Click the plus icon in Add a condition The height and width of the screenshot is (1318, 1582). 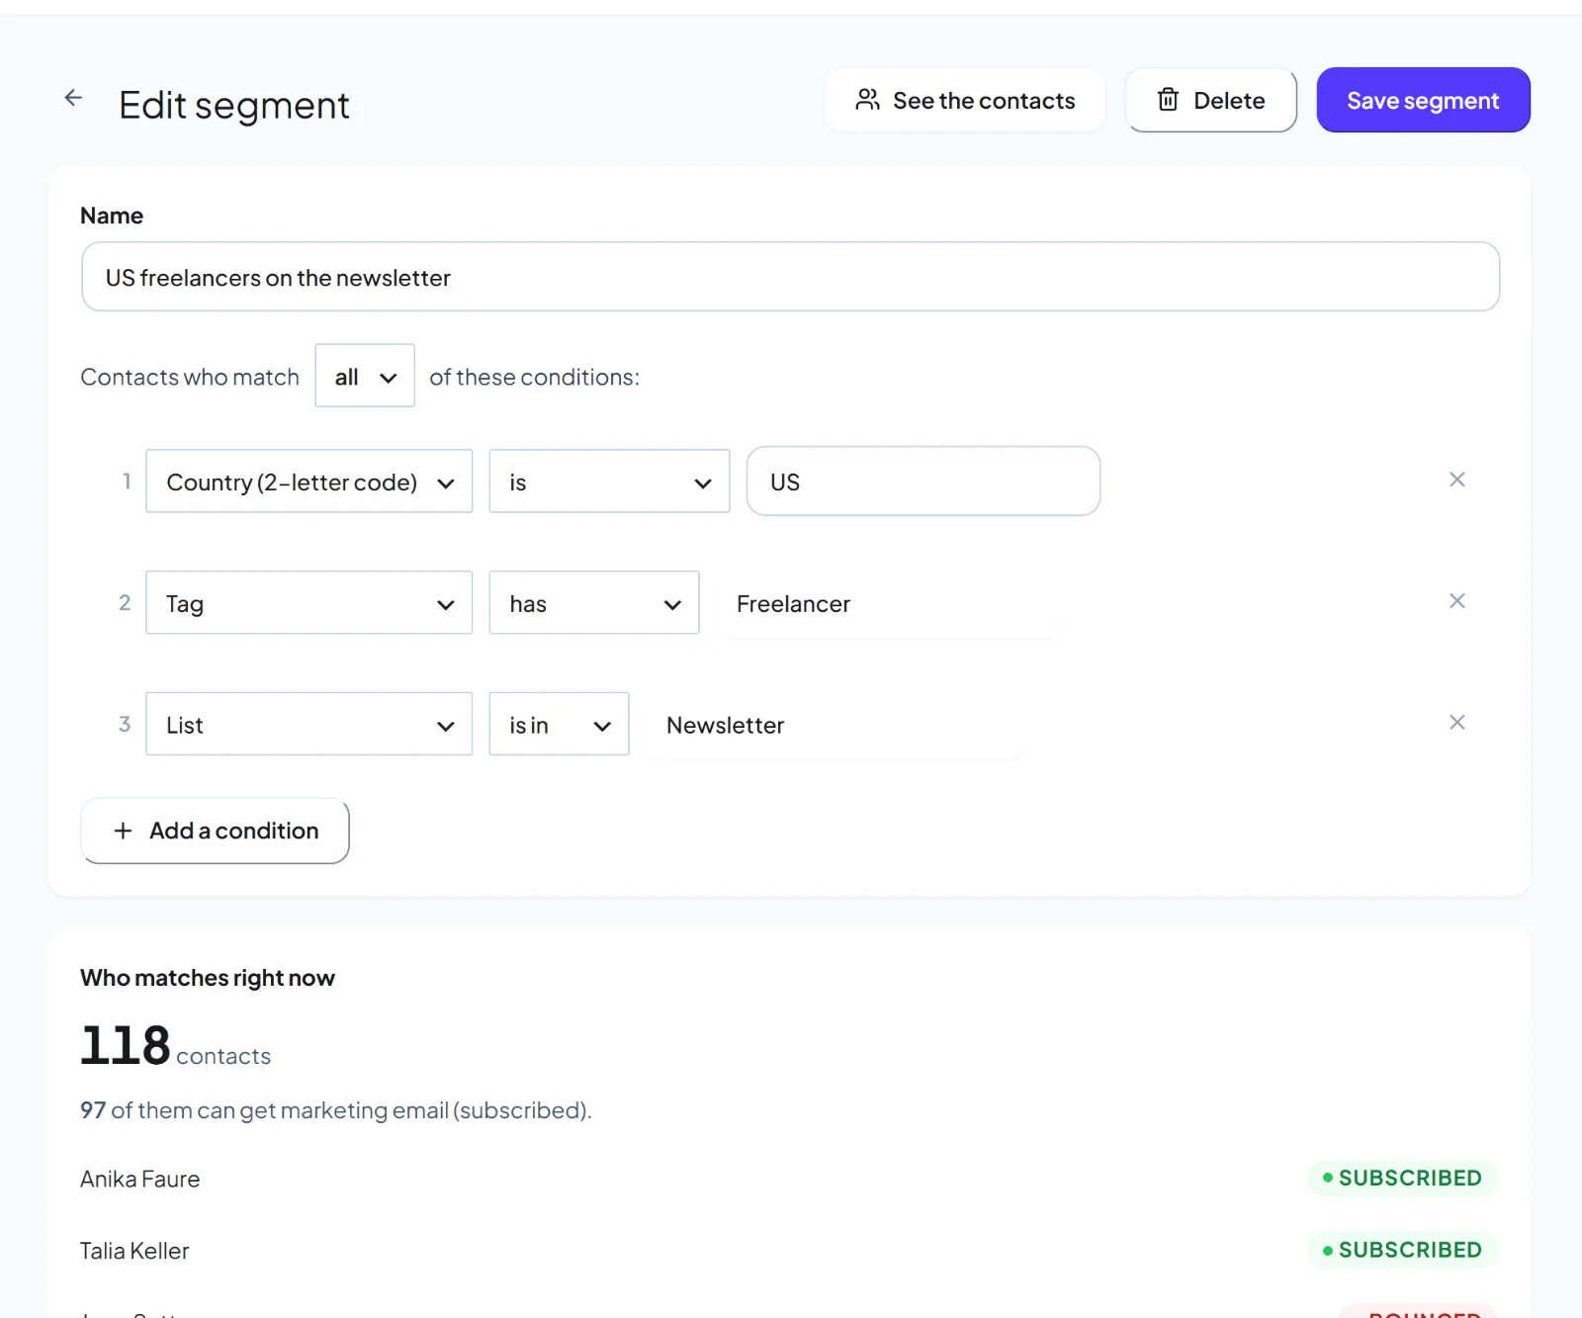tap(123, 831)
